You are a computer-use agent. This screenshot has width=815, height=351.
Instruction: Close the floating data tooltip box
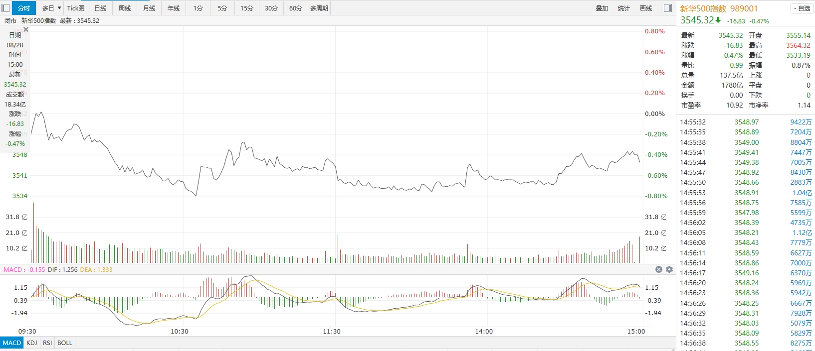click(26, 30)
